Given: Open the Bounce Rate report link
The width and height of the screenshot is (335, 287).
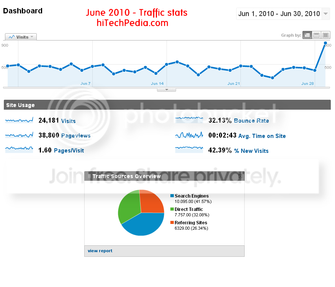Looking at the screenshot, I should pyautogui.click(x=252, y=121).
